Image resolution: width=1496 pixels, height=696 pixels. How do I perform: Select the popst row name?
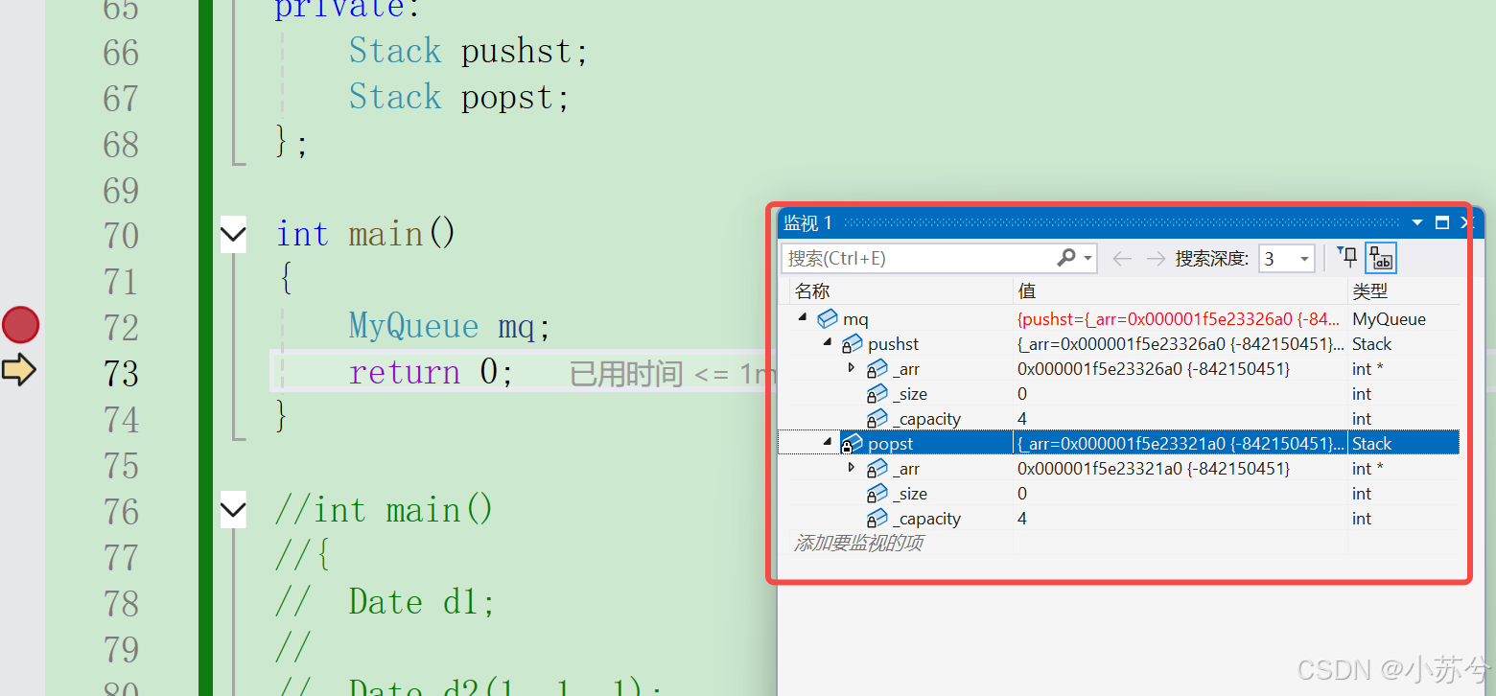tap(891, 444)
